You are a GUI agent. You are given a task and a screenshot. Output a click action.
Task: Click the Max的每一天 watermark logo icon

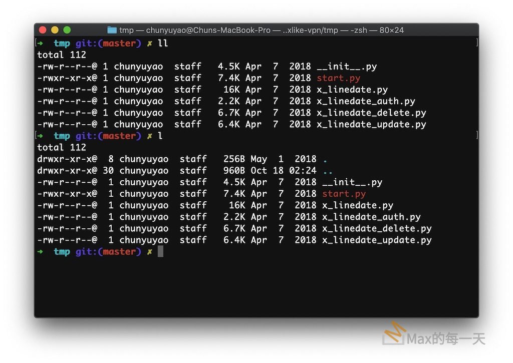tap(393, 334)
